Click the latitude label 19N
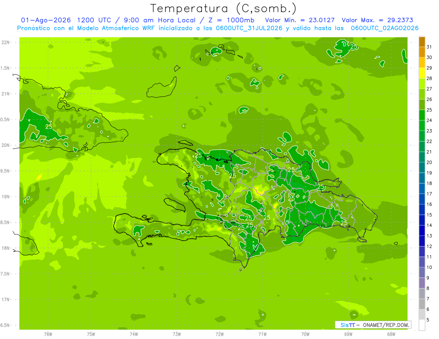 (6, 197)
